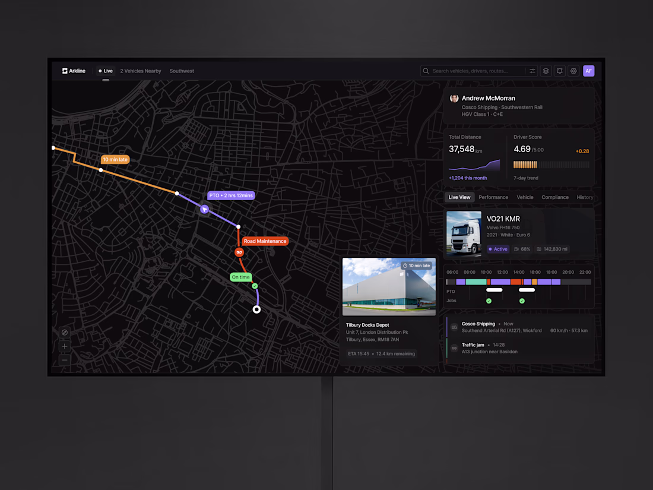
Task: Click the 60 km/h · 57.3 km text
Action: click(569, 331)
